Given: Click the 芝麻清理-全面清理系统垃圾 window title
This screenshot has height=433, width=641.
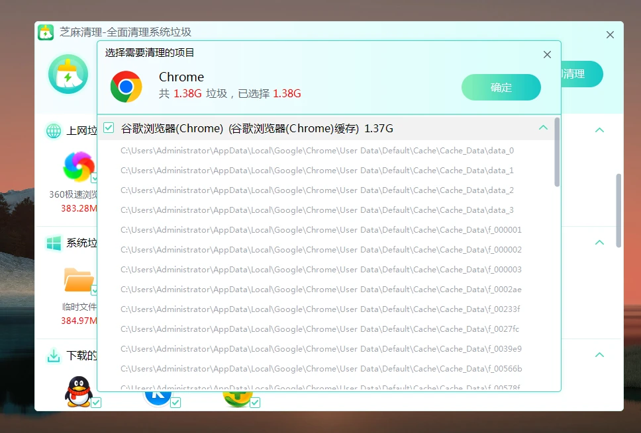Looking at the screenshot, I should [126, 32].
